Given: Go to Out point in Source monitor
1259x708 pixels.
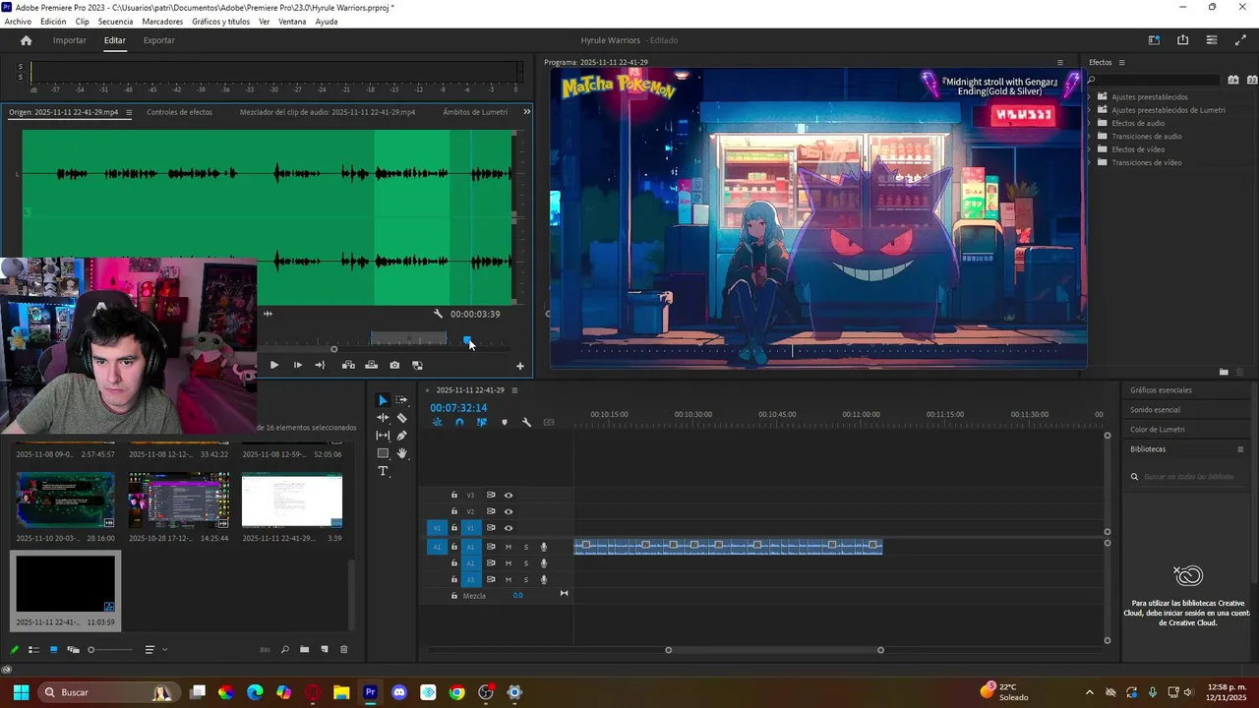Looking at the screenshot, I should [320, 366].
